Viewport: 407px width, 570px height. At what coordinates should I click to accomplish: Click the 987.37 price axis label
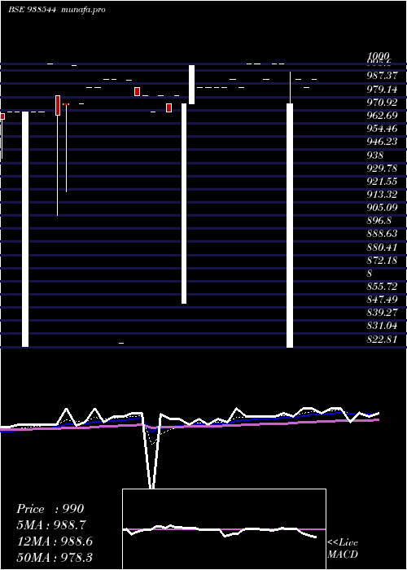[382, 76]
